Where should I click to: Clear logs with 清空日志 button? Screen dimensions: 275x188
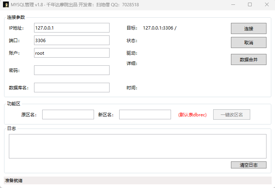(248, 165)
